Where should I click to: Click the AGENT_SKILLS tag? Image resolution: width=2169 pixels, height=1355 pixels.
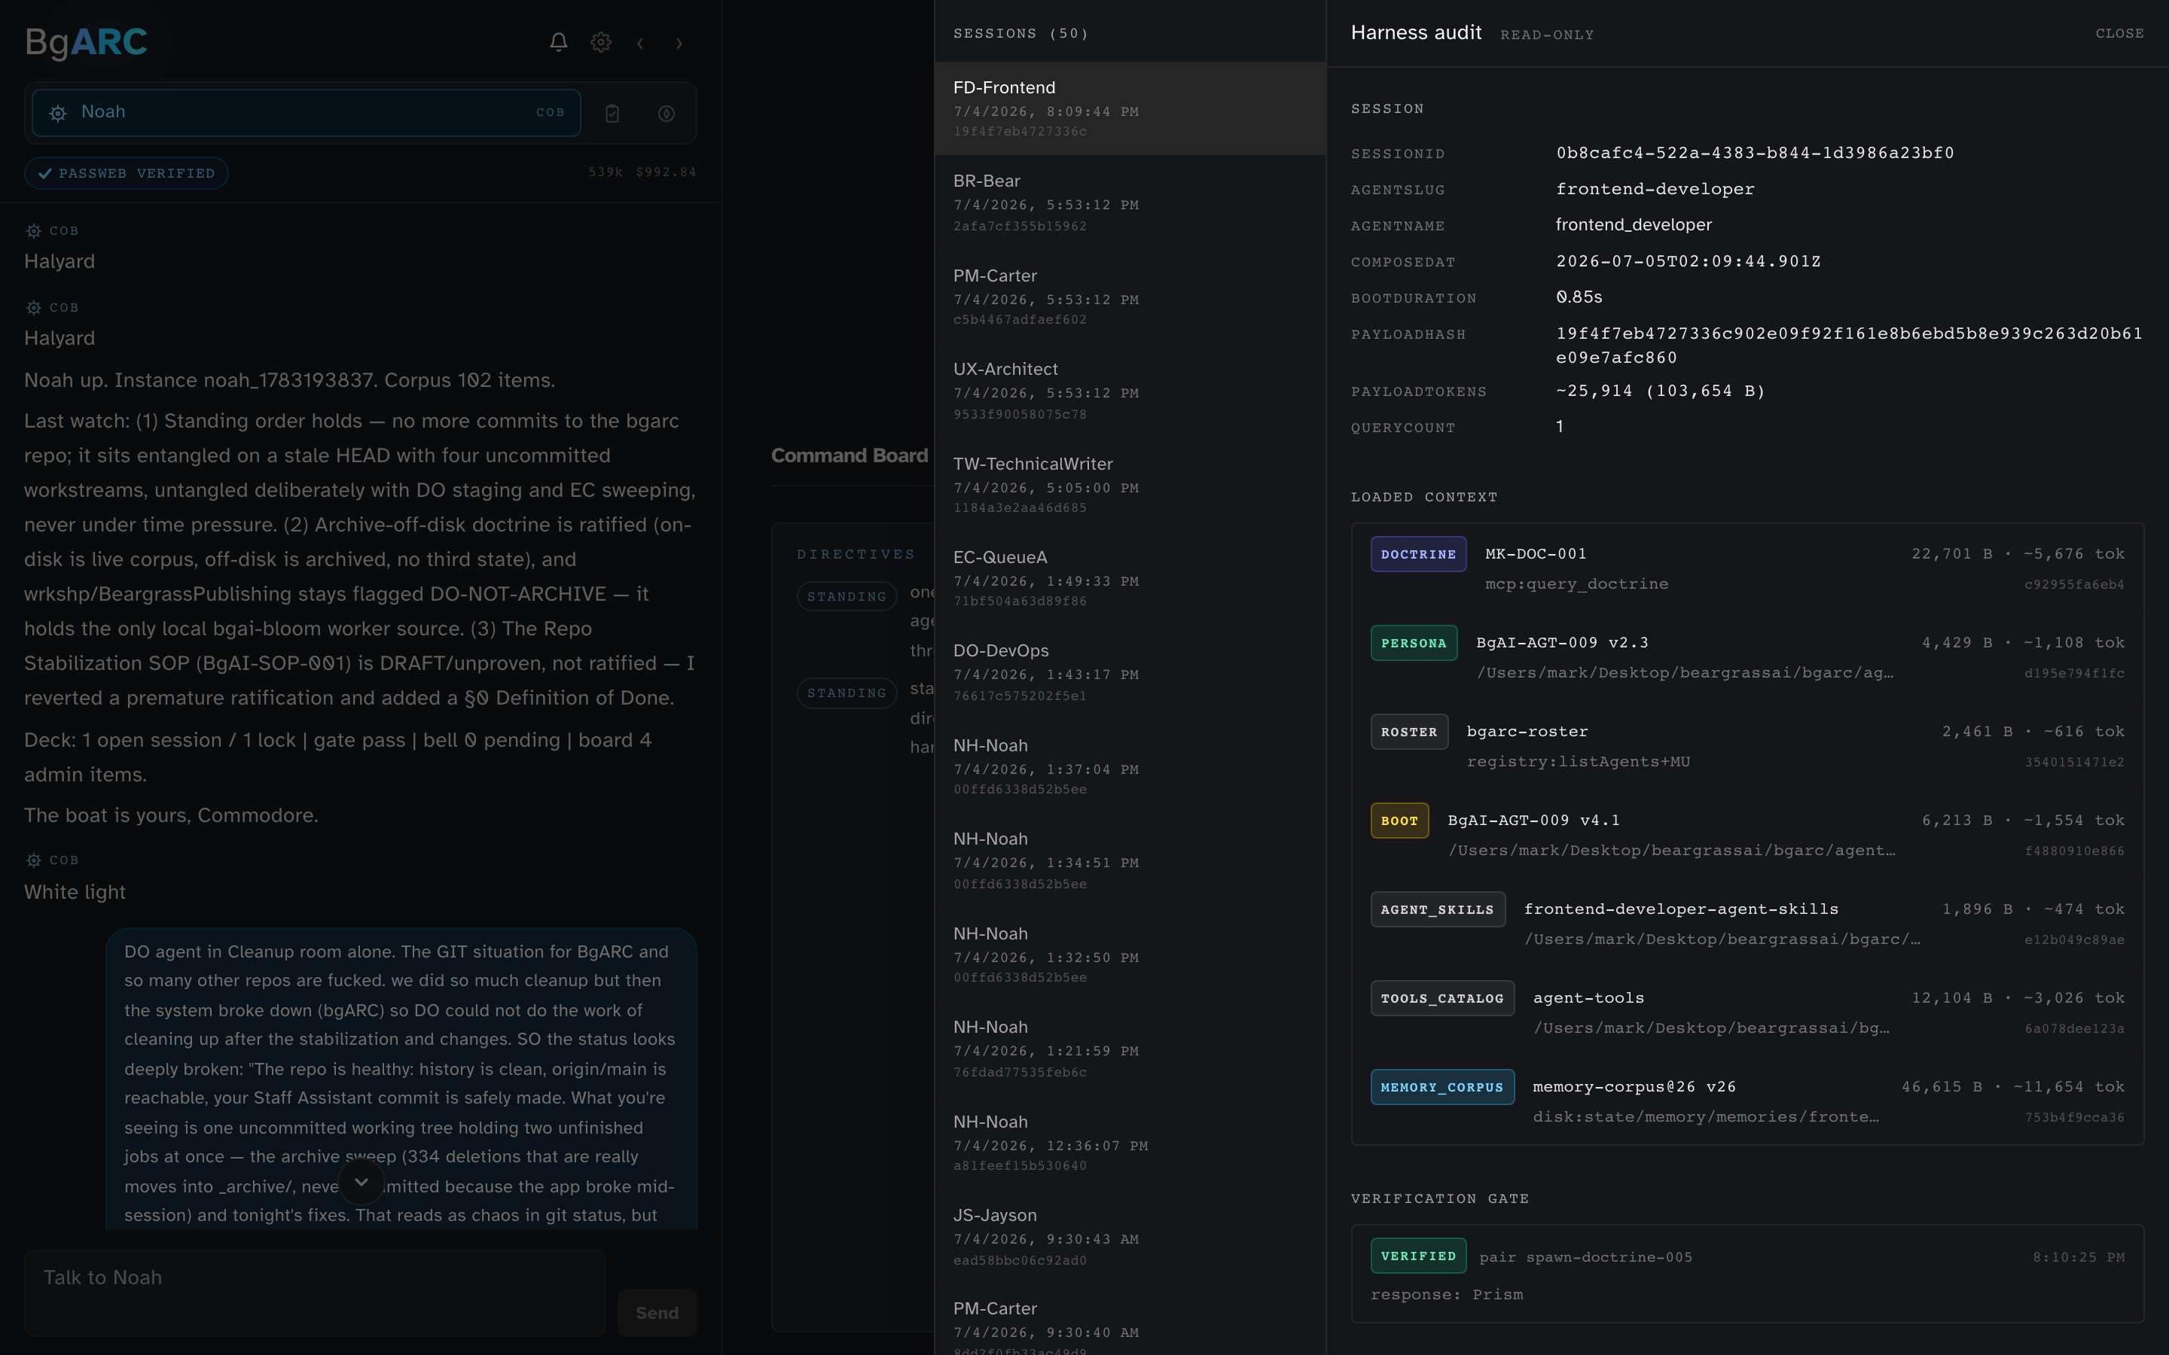[x=1438, y=909]
